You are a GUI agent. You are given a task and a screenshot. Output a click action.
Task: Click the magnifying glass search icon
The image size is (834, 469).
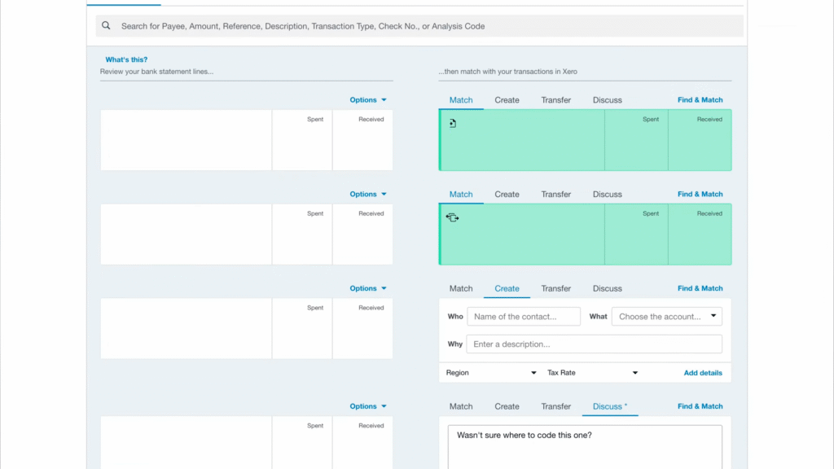106,26
